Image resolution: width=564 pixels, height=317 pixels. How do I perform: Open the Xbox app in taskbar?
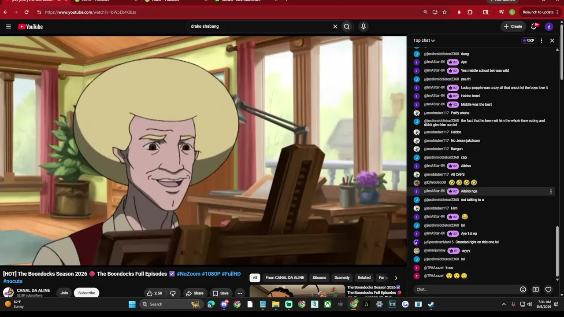pos(327,304)
